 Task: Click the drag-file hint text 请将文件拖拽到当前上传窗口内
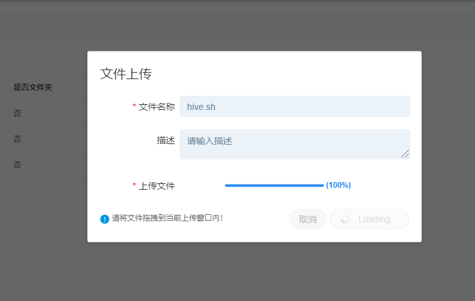click(168, 218)
